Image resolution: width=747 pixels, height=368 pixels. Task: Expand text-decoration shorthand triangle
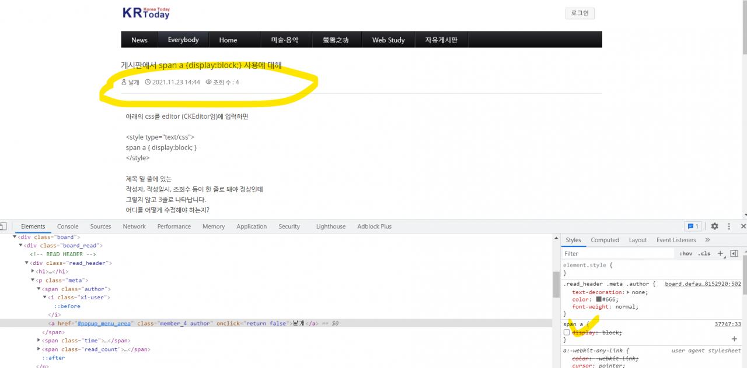pyautogui.click(x=628, y=292)
